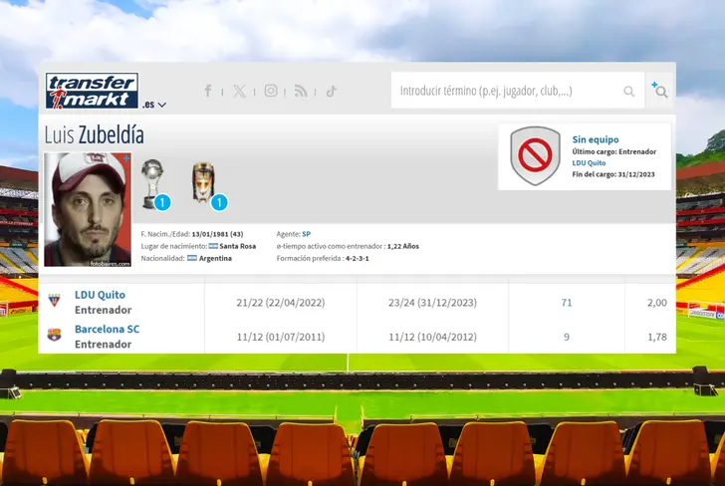Open the Copa Sudamericana trophy icon
The width and height of the screenshot is (725, 486).
[152, 183]
